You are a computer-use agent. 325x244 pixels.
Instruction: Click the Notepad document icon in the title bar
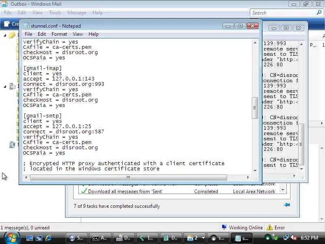click(26, 26)
